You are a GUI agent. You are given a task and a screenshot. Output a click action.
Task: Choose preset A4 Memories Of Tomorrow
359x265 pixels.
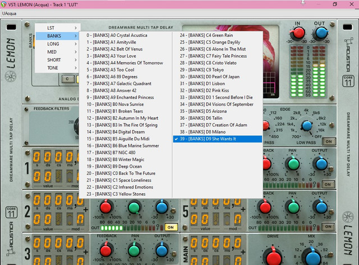[x=125, y=63]
